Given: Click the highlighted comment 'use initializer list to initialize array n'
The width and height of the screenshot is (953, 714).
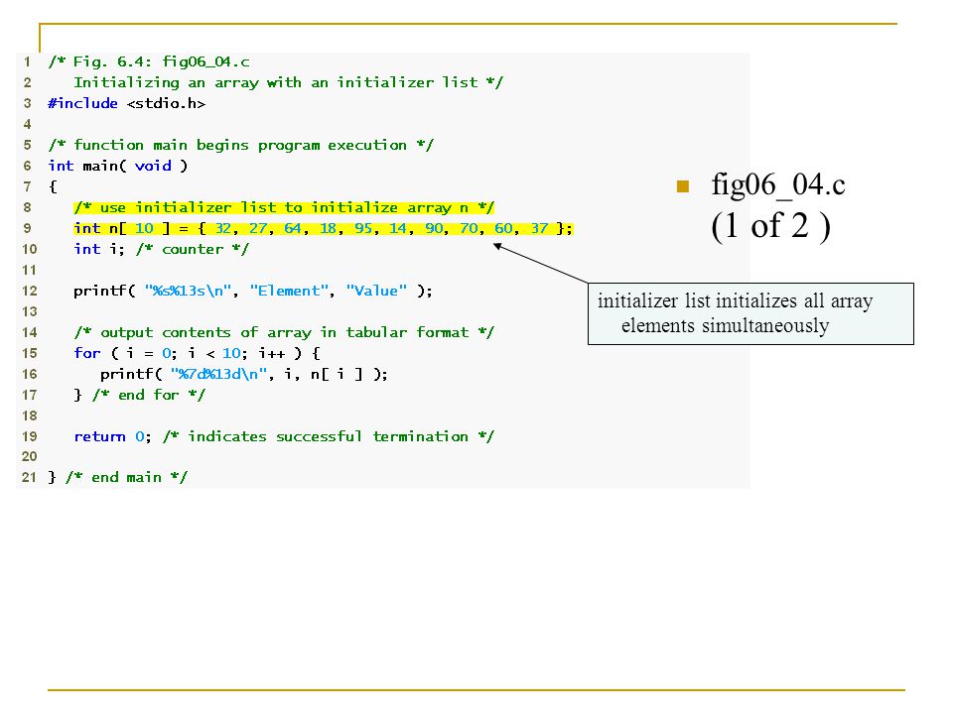Looking at the screenshot, I should [x=284, y=207].
